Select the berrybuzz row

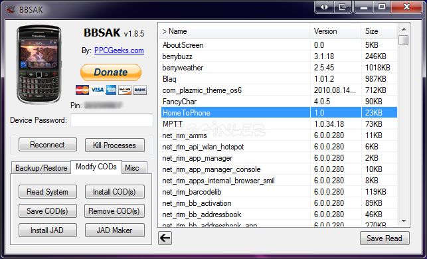tap(278, 56)
